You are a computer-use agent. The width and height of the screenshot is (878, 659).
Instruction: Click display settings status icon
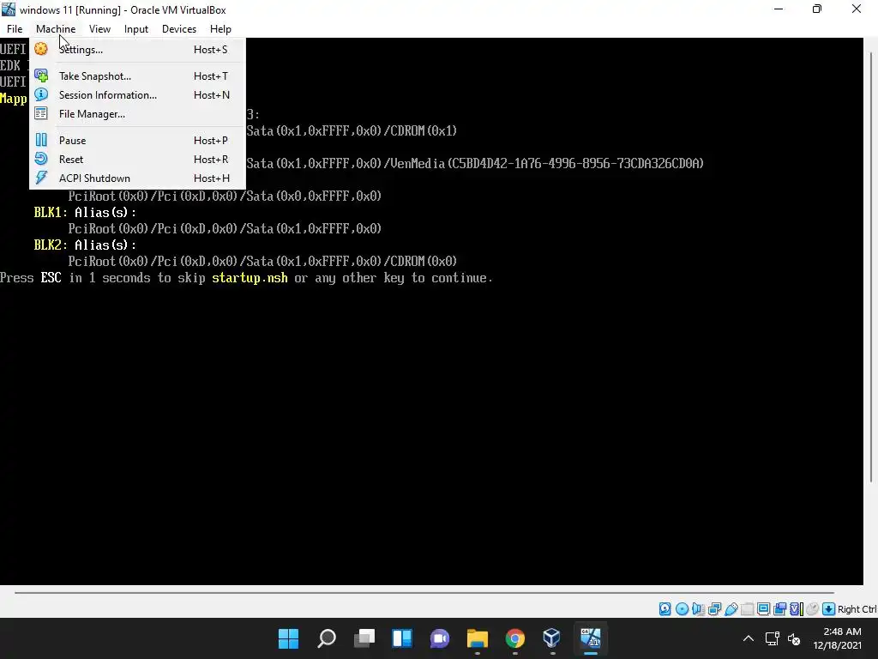[x=763, y=609]
